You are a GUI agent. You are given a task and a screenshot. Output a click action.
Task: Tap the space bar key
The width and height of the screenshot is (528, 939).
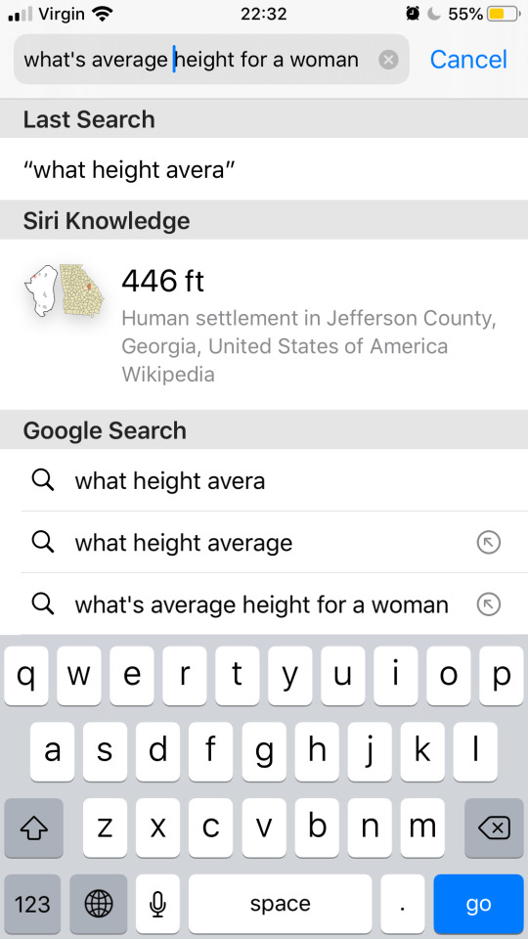(x=281, y=904)
